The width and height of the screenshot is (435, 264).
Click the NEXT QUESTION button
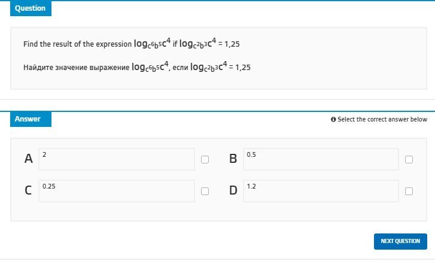(x=400, y=241)
